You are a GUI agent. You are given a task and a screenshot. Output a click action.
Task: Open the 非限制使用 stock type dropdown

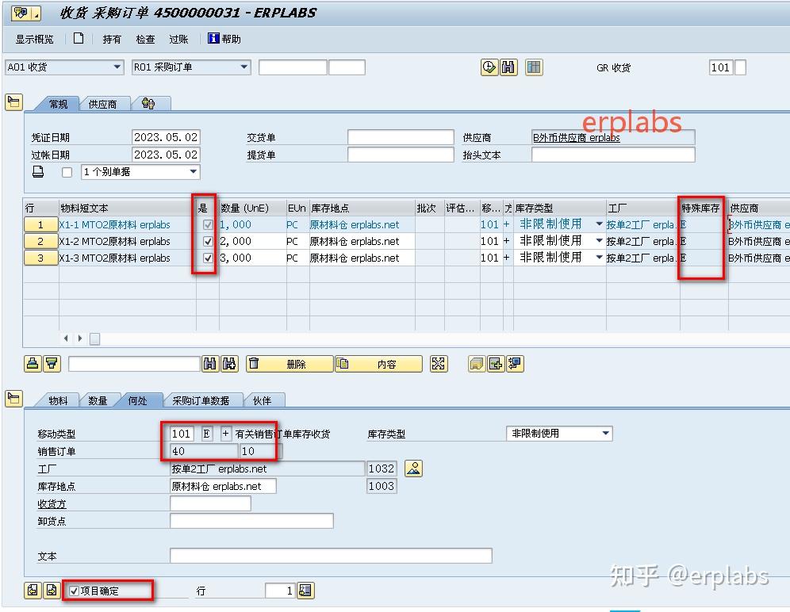pyautogui.click(x=604, y=434)
